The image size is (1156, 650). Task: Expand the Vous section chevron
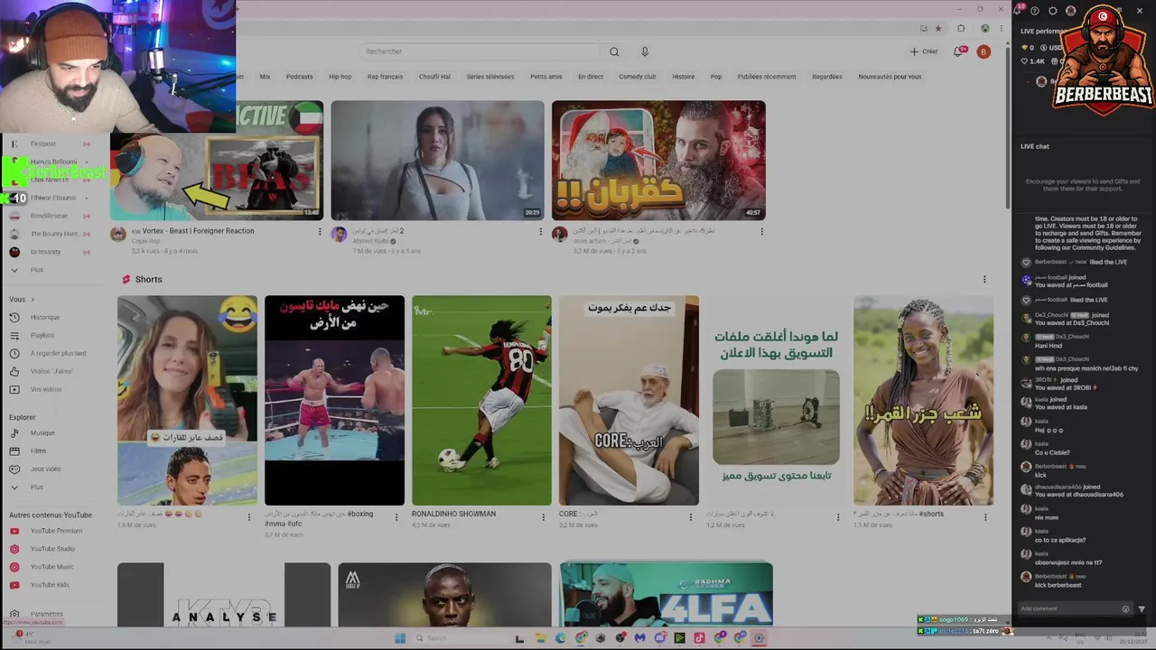33,300
